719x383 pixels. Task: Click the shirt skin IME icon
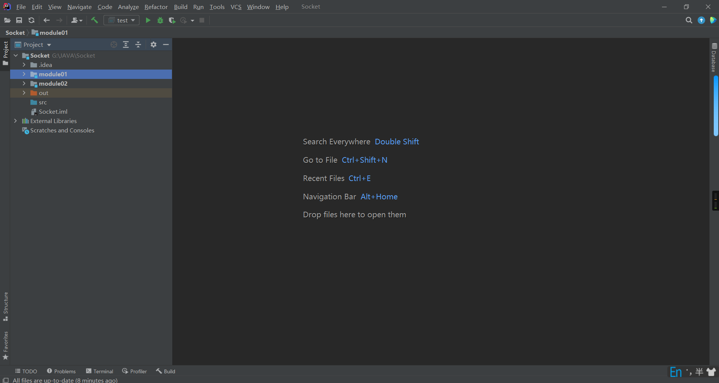pos(711,372)
